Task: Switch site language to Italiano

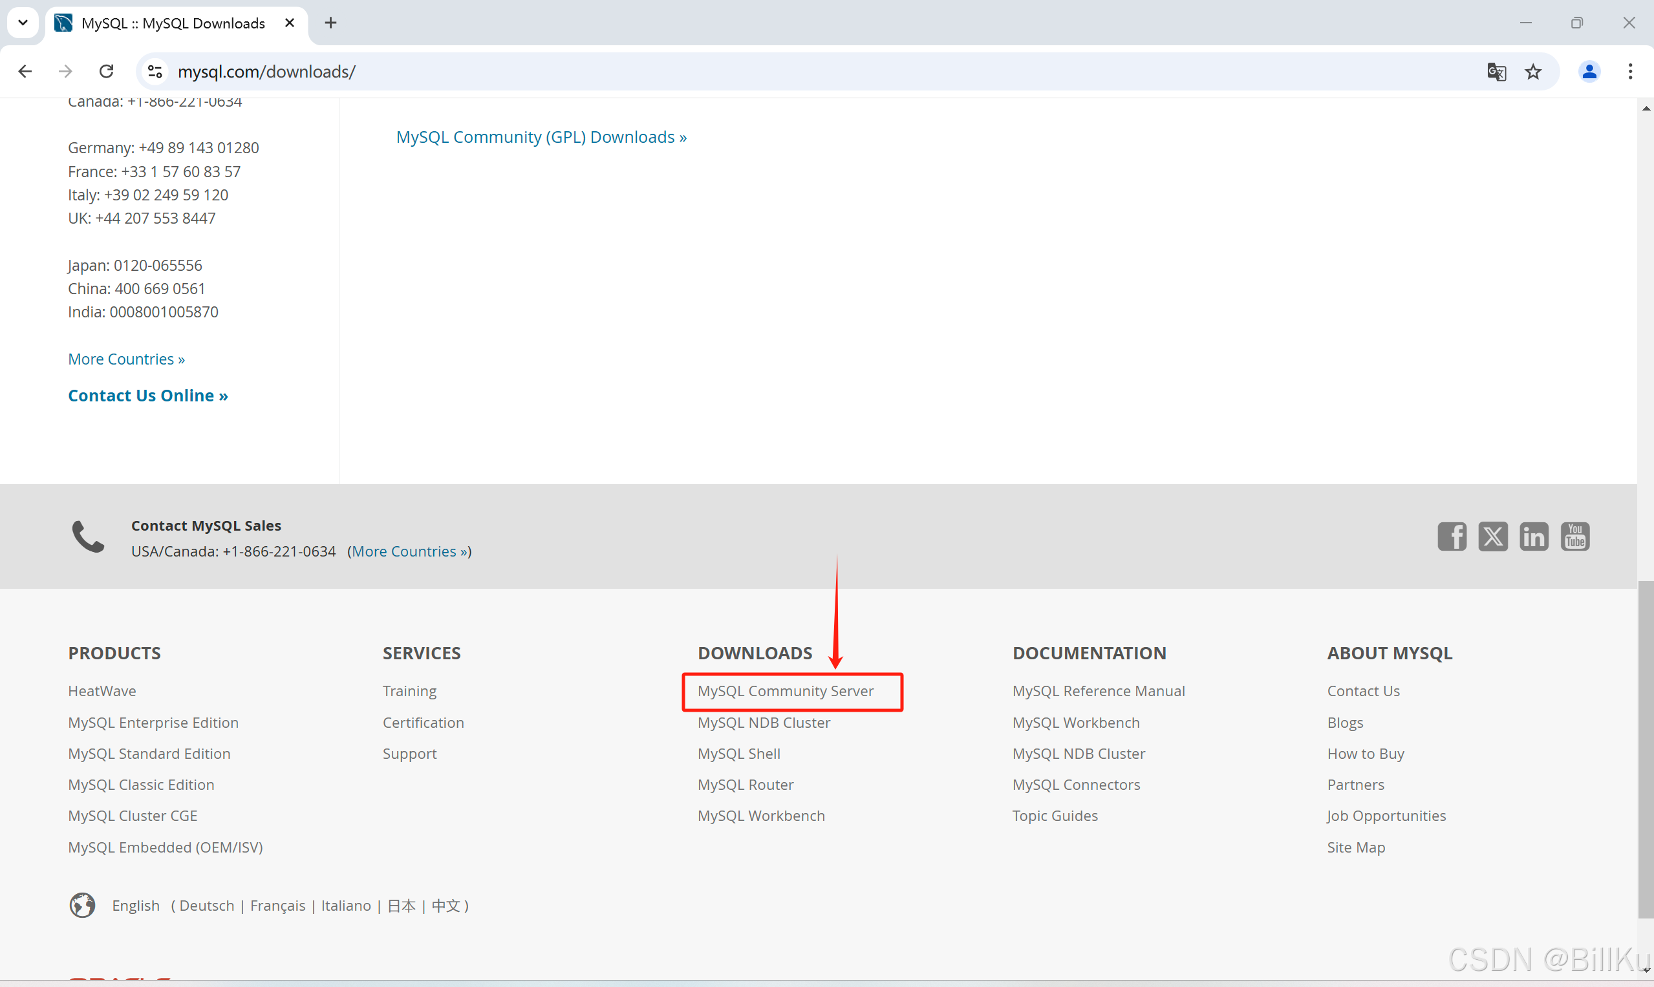Action: pyautogui.click(x=346, y=906)
